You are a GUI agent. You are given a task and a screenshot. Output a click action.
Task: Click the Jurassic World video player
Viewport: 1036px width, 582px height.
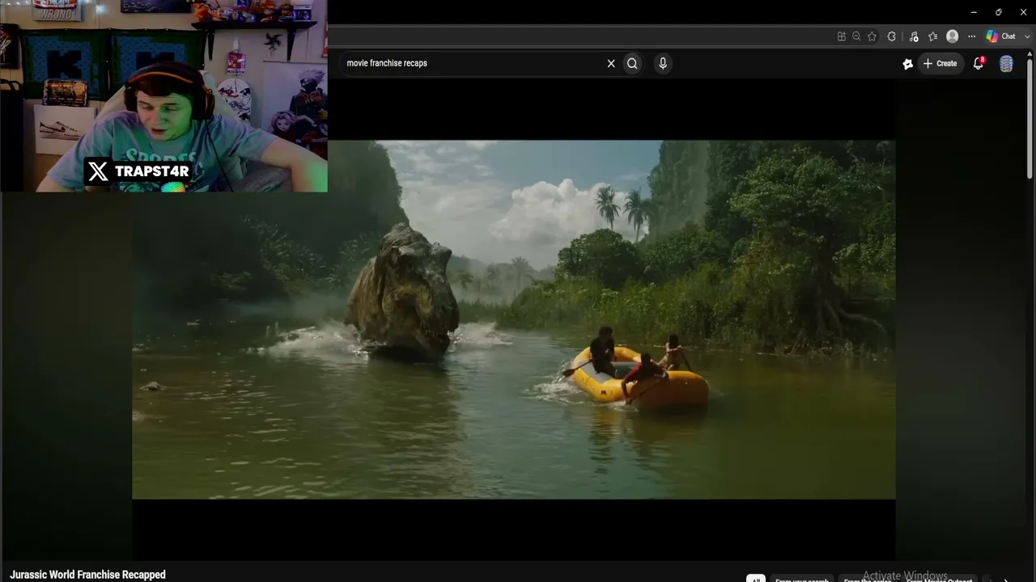(x=513, y=319)
